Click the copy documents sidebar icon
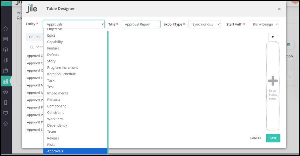The height and width of the screenshot is (156, 300). [x=5, y=71]
